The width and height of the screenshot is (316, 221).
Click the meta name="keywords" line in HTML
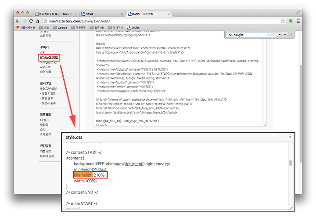click(x=178, y=63)
